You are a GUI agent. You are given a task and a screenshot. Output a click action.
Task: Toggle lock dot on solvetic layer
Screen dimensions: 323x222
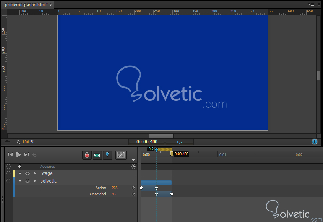tap(34, 181)
